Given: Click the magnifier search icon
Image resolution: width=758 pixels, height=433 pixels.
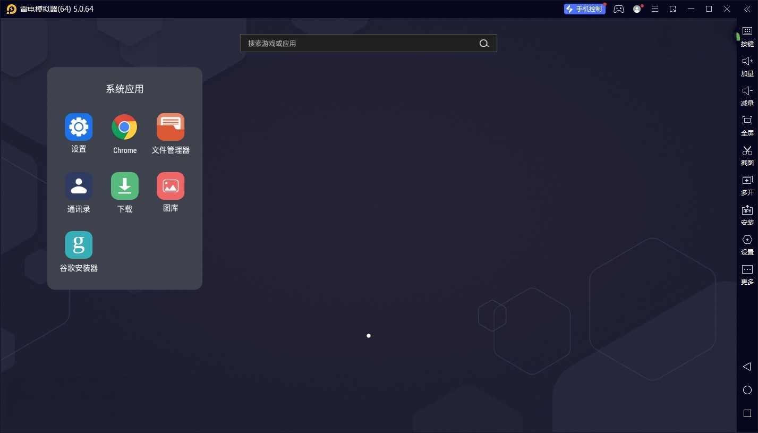Looking at the screenshot, I should 484,44.
